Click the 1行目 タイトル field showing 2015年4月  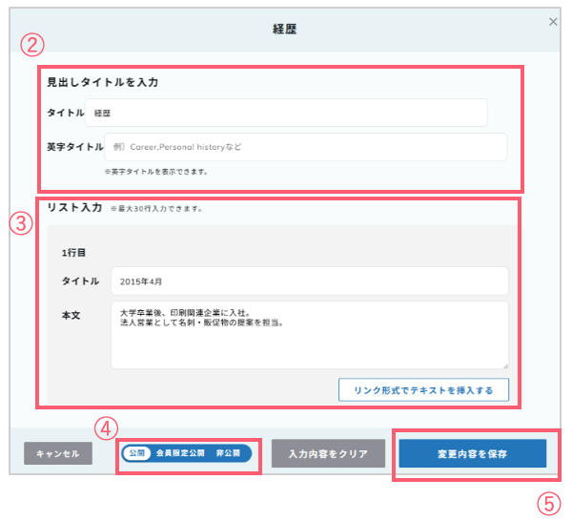coord(310,281)
